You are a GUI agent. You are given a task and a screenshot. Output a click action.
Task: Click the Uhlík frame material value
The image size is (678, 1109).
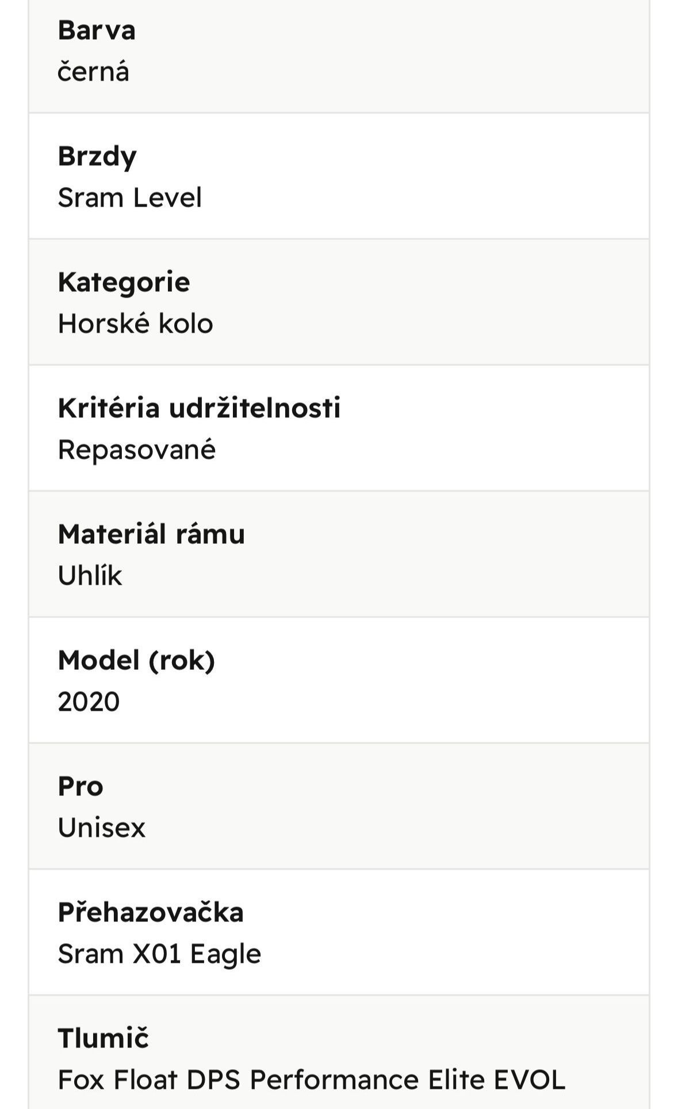[x=90, y=576]
